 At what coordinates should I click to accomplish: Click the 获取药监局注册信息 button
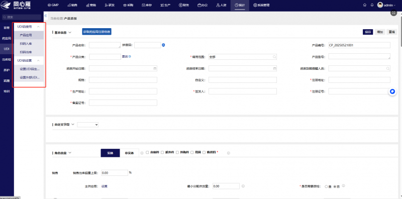click(96, 32)
